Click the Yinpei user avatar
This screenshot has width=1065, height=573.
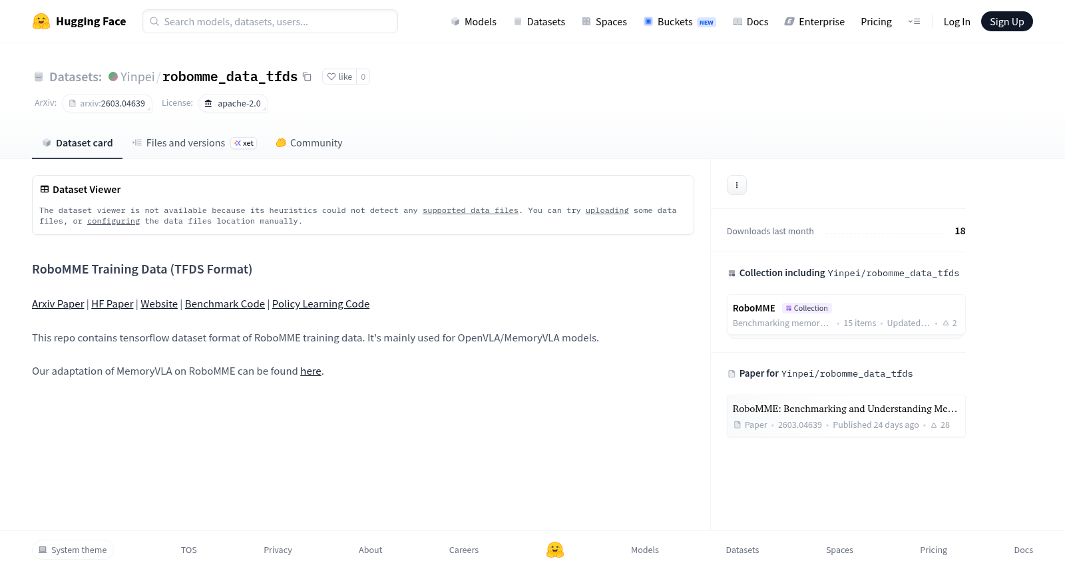pyautogui.click(x=113, y=77)
